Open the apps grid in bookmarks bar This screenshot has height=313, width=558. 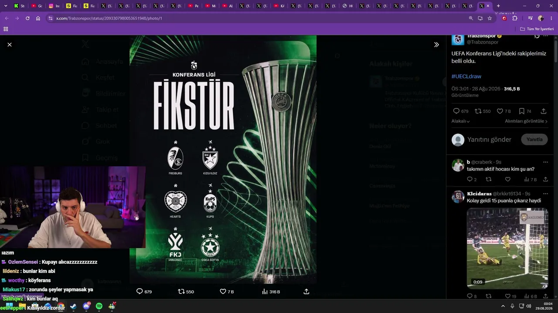[x=6, y=29]
